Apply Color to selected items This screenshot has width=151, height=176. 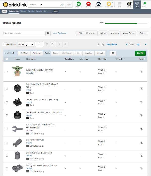point(56,53)
